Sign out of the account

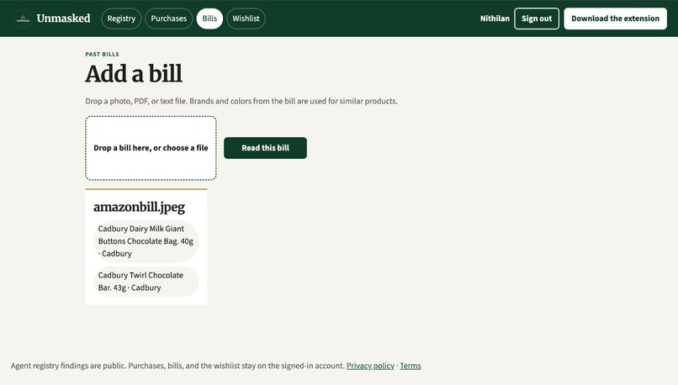pyautogui.click(x=537, y=18)
